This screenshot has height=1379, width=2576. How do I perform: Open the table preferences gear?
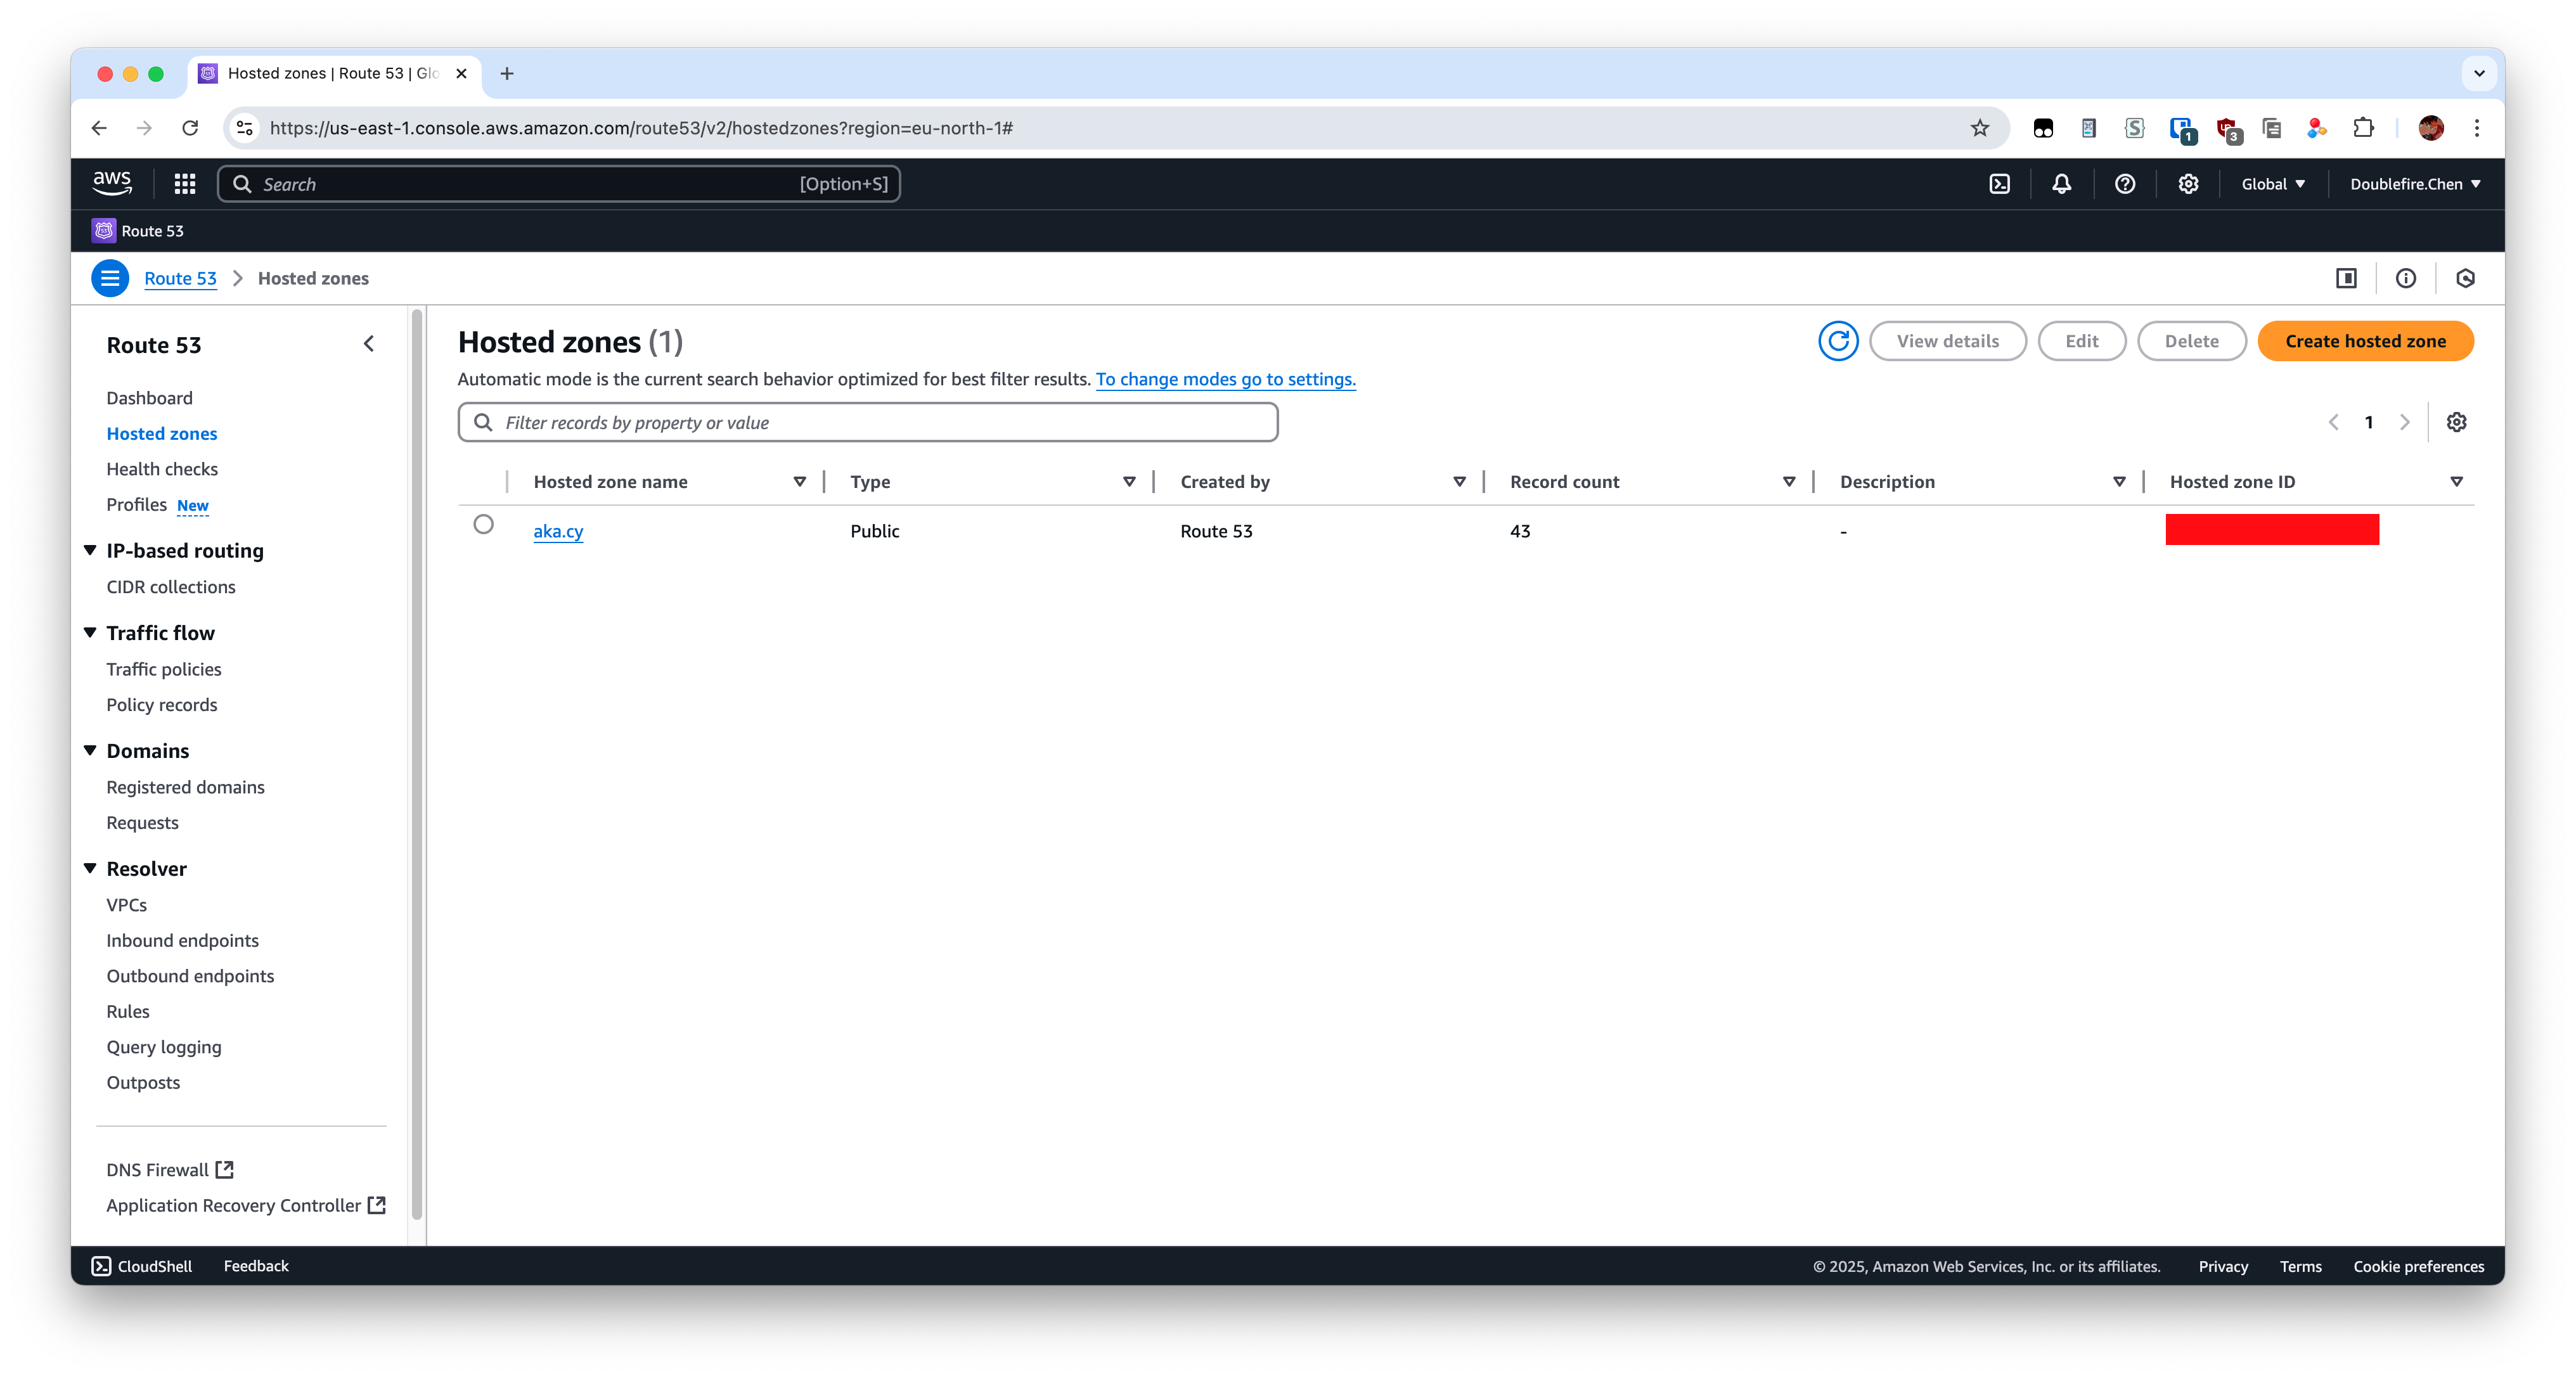click(x=2456, y=422)
